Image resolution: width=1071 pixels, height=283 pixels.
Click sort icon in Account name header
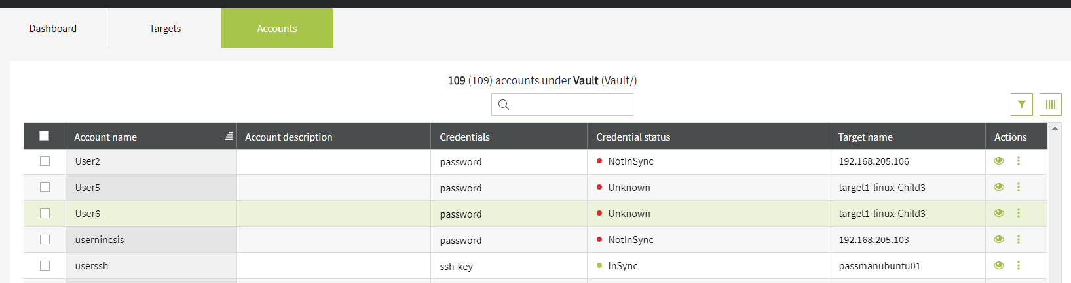(x=229, y=136)
